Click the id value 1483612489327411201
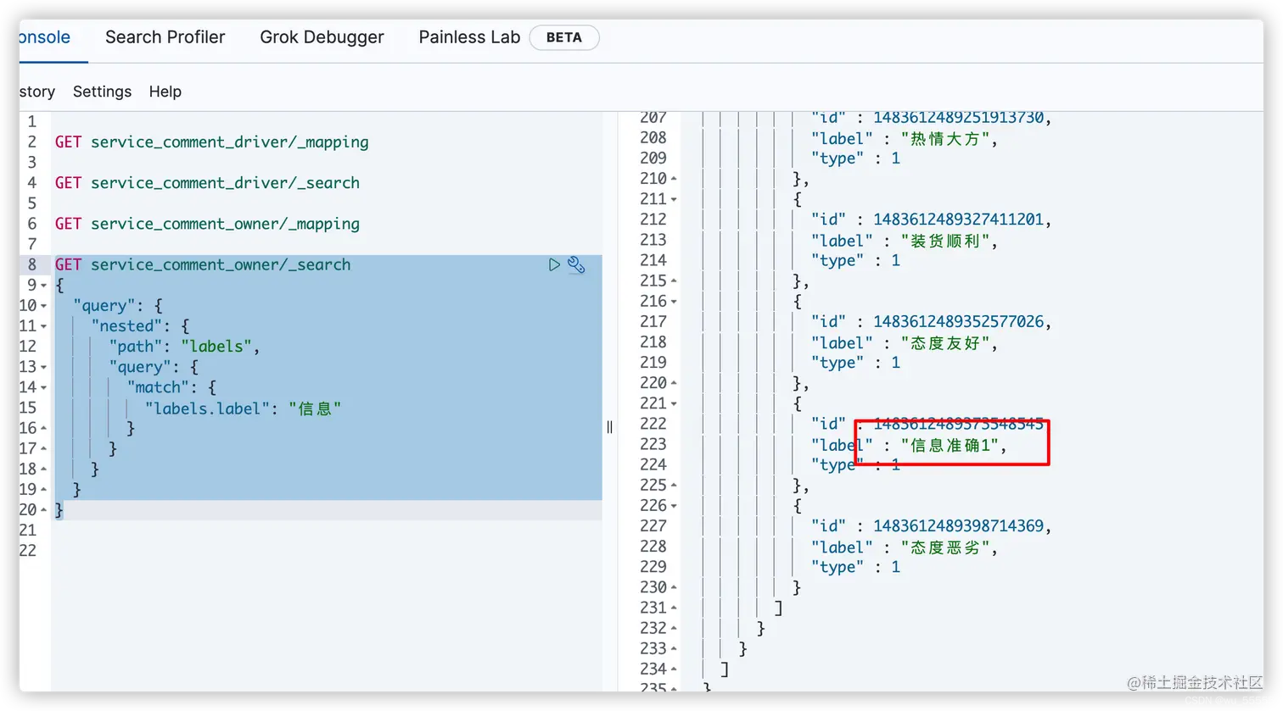The height and width of the screenshot is (711, 1283). click(958, 219)
